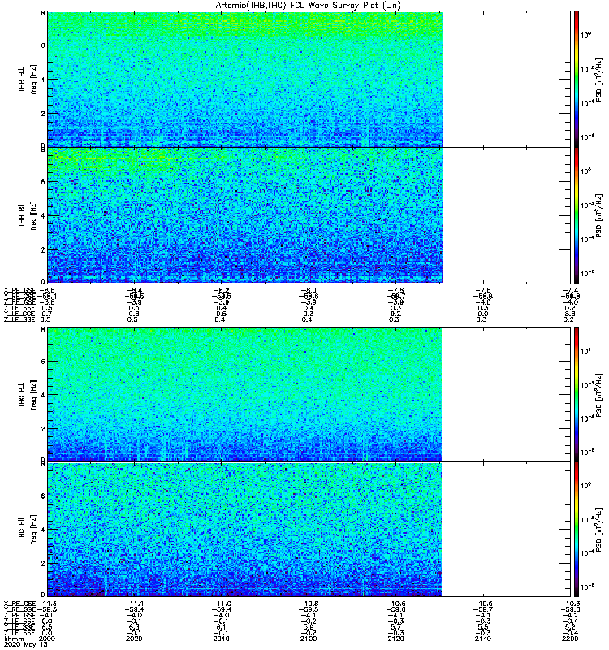Click the THB X_RE_GSE value '-7.4'

click(x=570, y=290)
